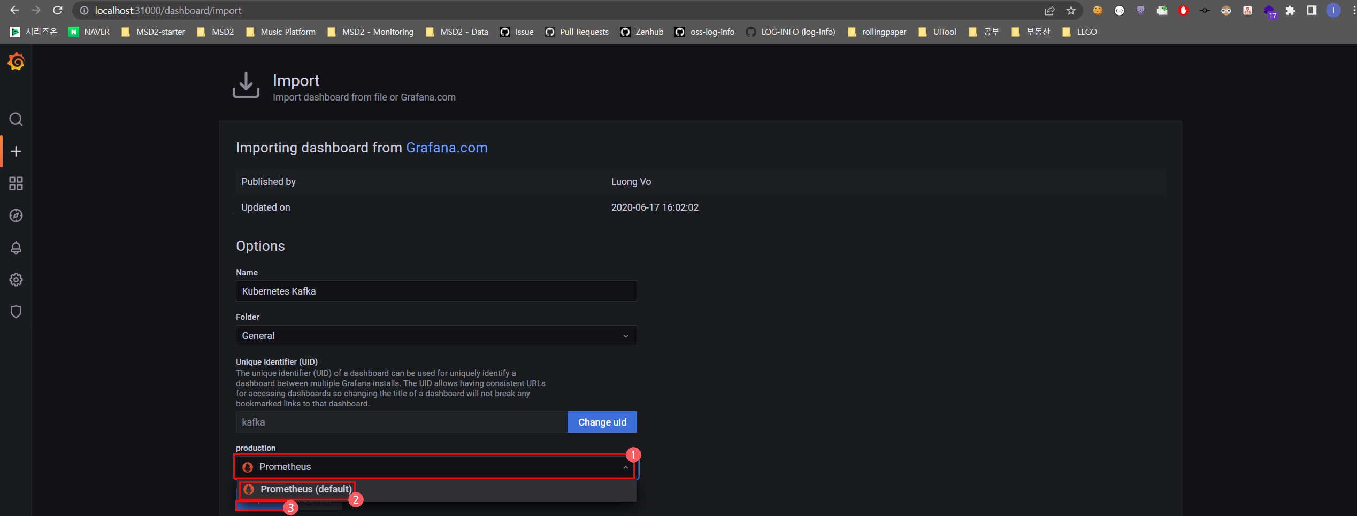1357x516 pixels.
Task: Click the Grafana logo home icon
Action: coord(16,61)
